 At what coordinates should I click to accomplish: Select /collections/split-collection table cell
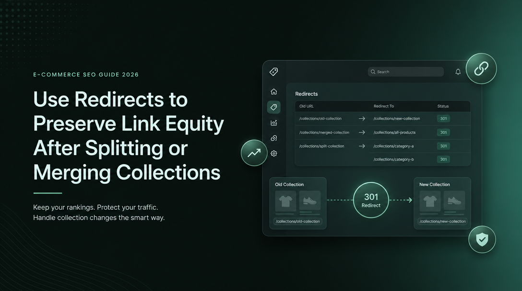321,146
